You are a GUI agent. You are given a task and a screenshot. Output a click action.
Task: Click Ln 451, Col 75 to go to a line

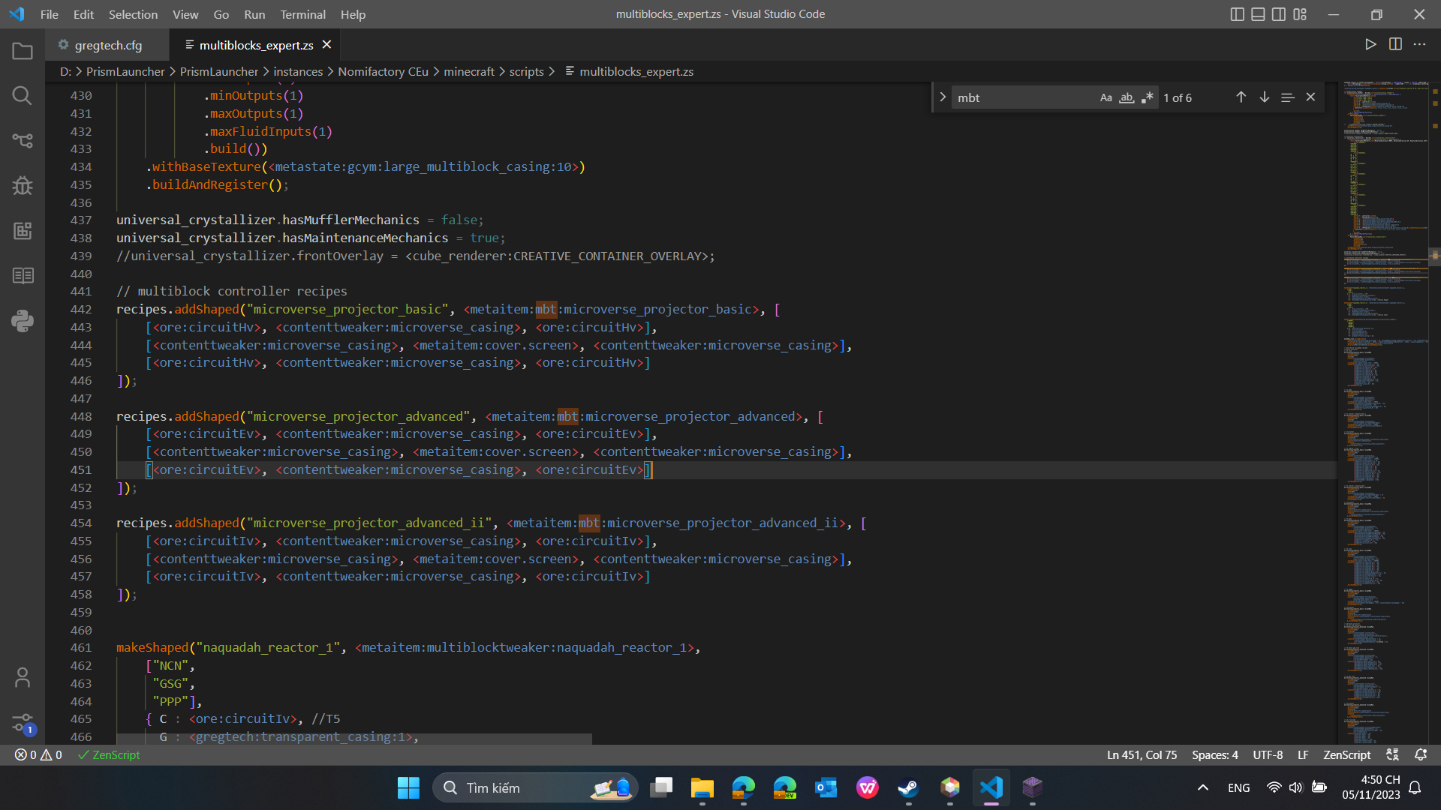click(x=1142, y=755)
